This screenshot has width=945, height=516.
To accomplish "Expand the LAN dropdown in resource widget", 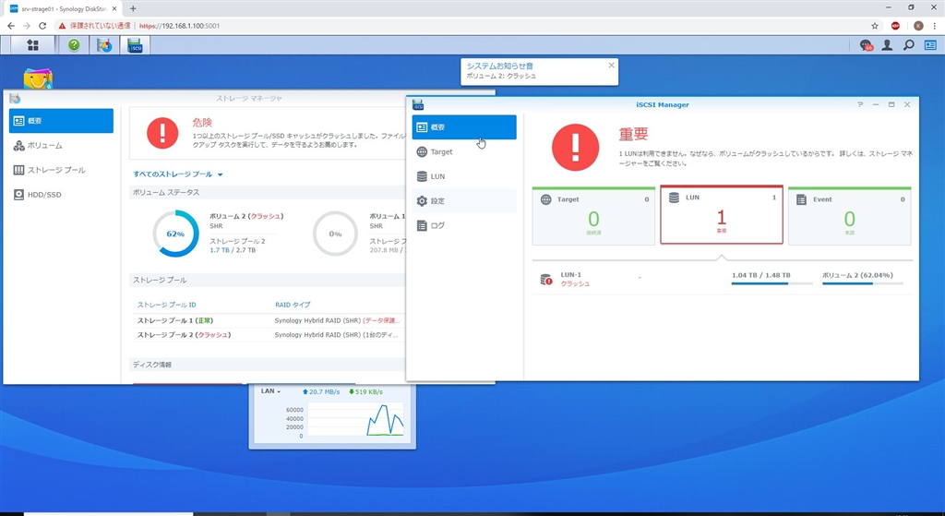I will click(270, 391).
